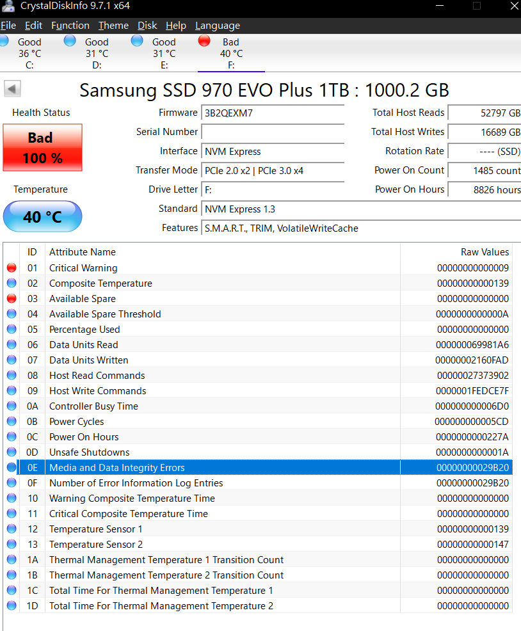The height and width of the screenshot is (631, 521).
Task: Click the red status dot for Available Spare
Action: point(12,299)
